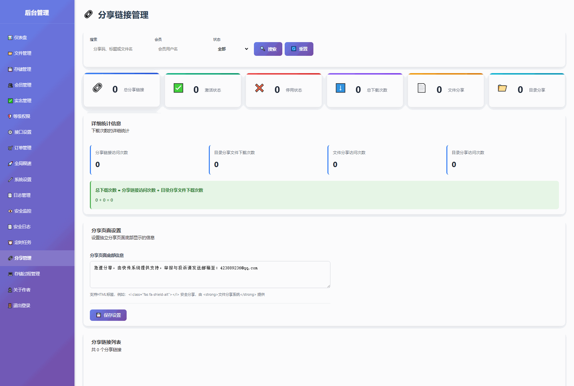Image resolution: width=574 pixels, height=386 pixels.
Task: Open 系统设置 from the sidebar
Action: tap(23, 180)
